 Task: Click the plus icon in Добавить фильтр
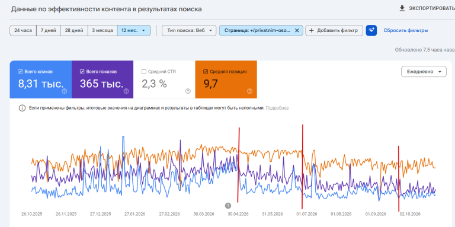[312, 30]
